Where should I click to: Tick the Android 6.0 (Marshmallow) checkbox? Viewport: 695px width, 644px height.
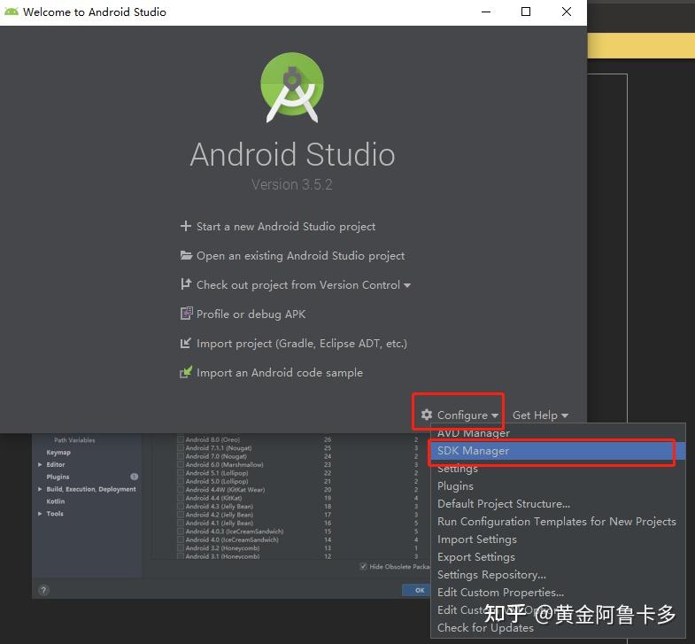point(181,464)
